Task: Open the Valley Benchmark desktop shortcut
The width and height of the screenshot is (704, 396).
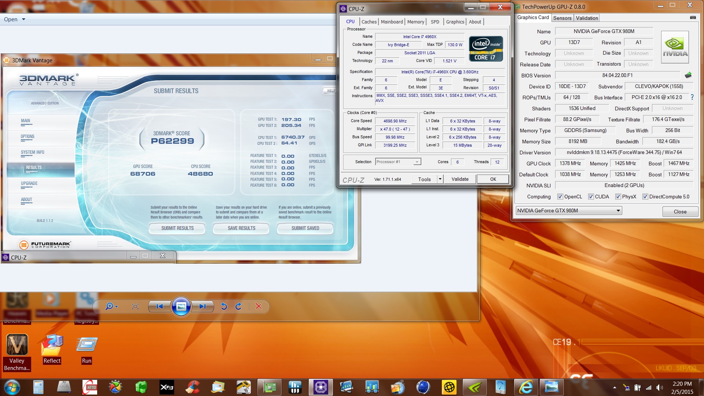Action: click(17, 352)
